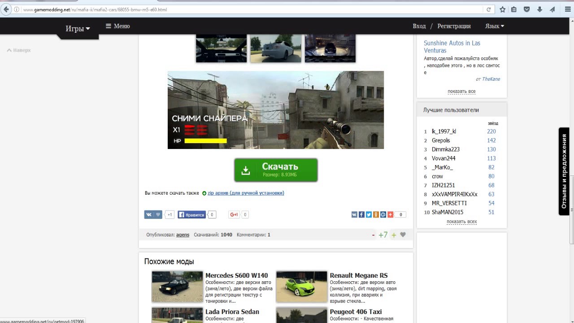Screen dimensions: 574x323
Task: Click the Google +1 button
Action: coord(234,215)
